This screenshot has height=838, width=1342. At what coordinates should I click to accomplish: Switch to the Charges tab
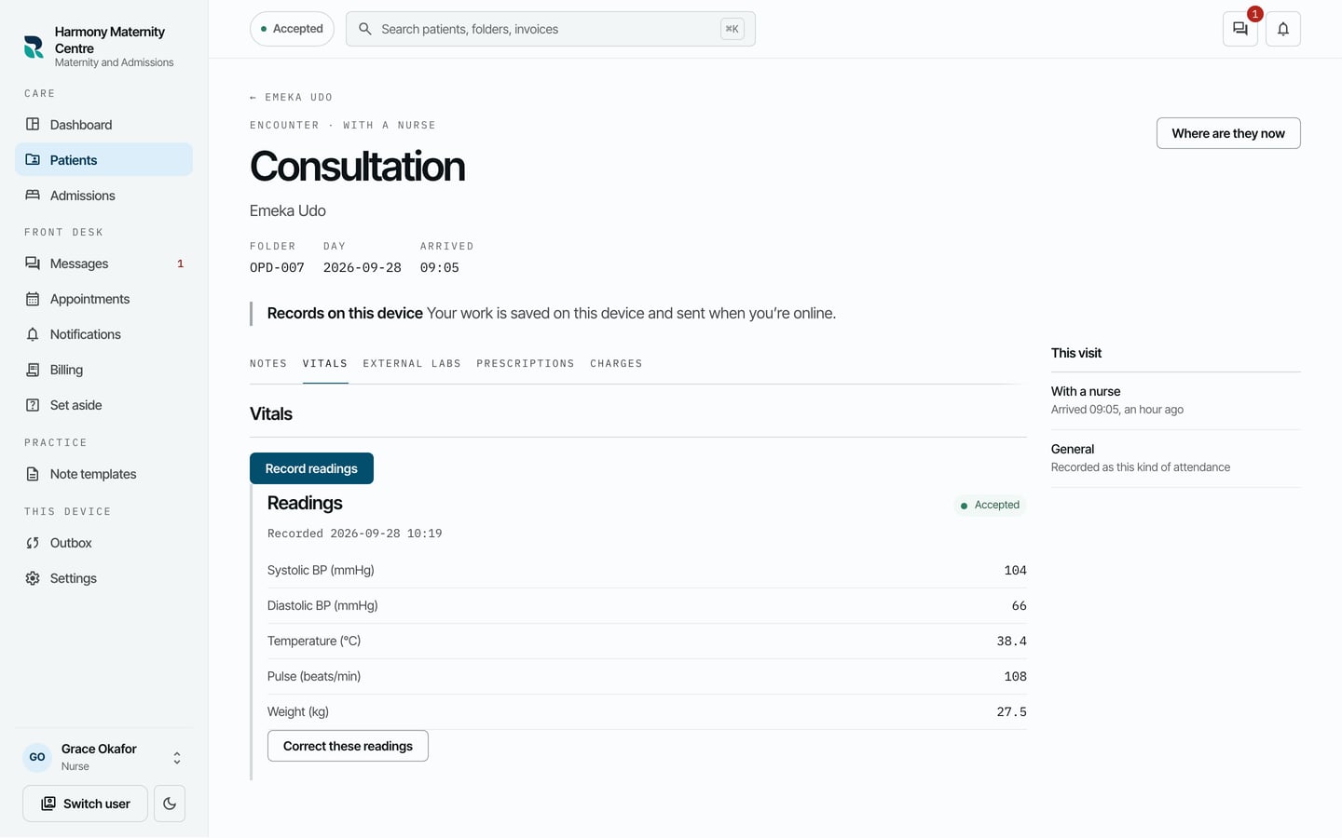[616, 364]
